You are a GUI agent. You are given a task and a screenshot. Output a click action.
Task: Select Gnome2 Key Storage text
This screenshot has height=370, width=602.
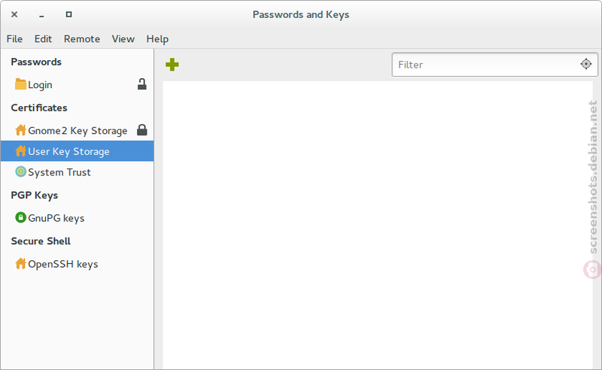(78, 131)
